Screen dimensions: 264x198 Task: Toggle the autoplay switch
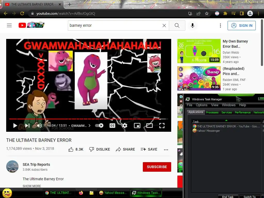[x=99, y=126]
